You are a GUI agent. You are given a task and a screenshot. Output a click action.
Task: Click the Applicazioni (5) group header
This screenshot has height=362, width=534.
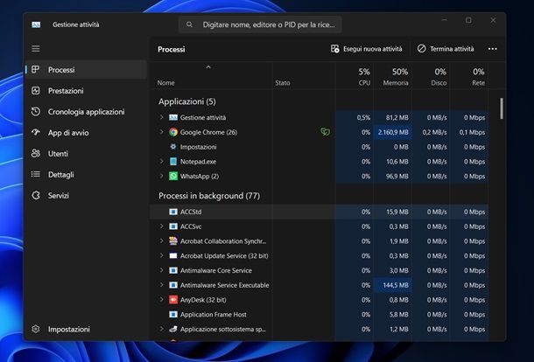tap(187, 101)
